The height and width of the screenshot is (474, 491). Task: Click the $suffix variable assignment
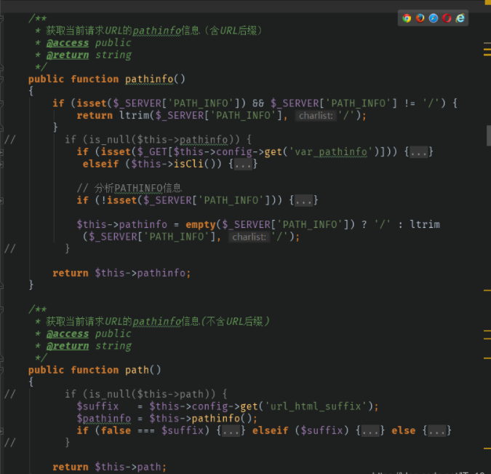click(x=97, y=406)
